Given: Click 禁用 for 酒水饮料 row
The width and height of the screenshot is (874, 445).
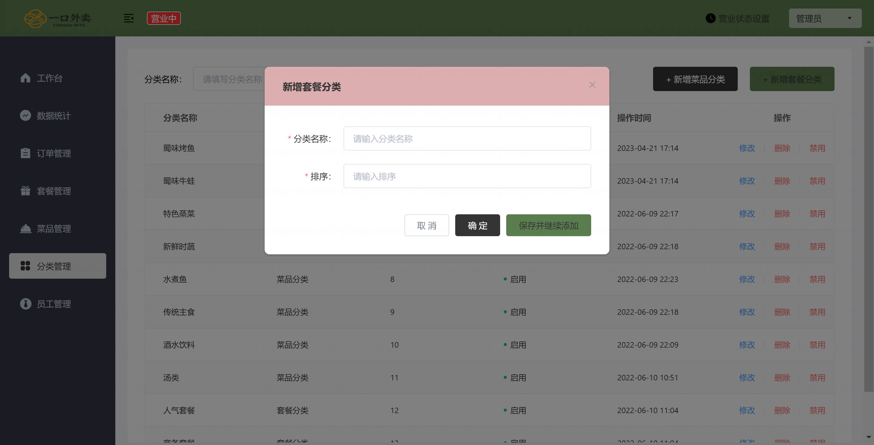Looking at the screenshot, I should [x=817, y=345].
